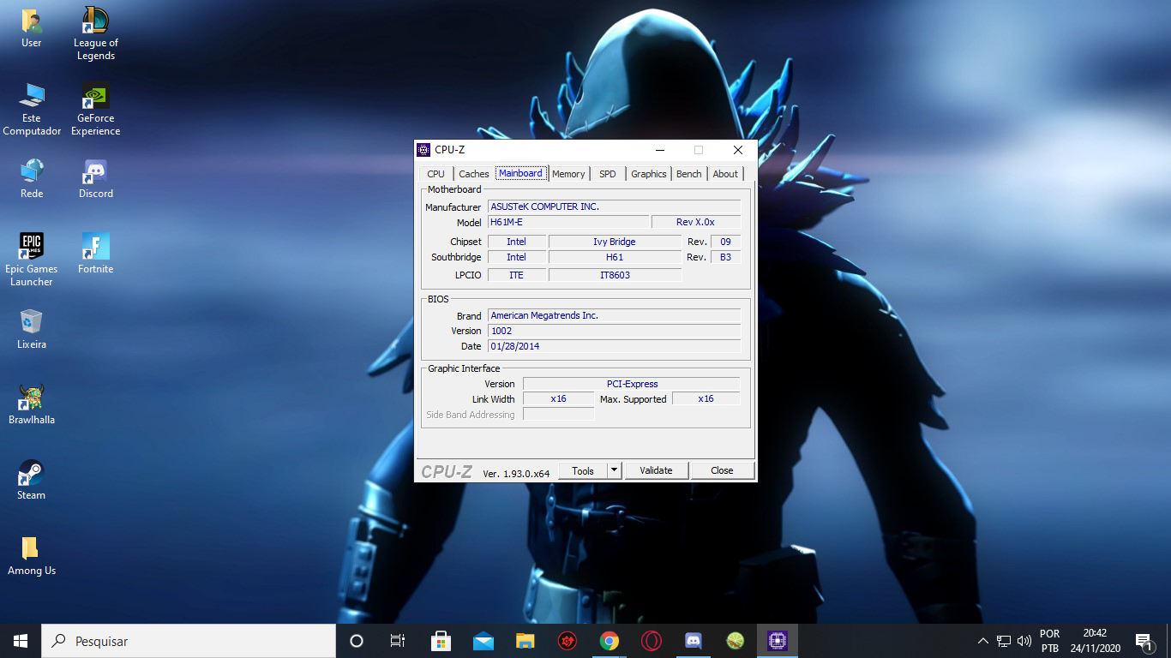Screen dimensions: 1171x658
Task: Show hidden system tray icons
Action: click(982, 641)
